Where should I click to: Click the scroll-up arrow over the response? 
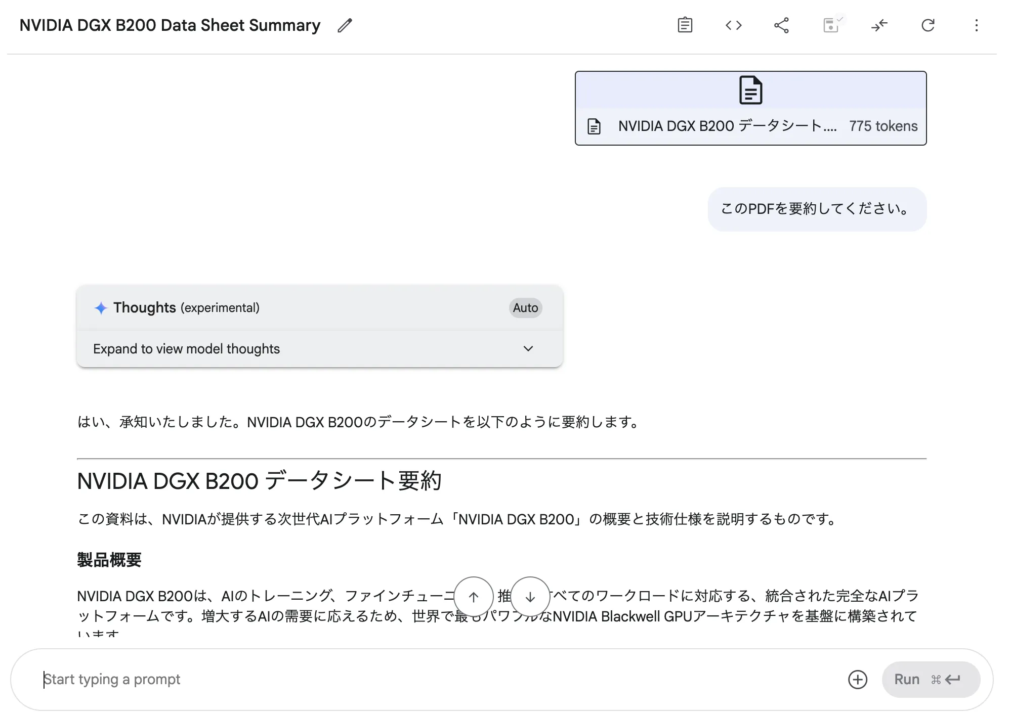(x=473, y=597)
